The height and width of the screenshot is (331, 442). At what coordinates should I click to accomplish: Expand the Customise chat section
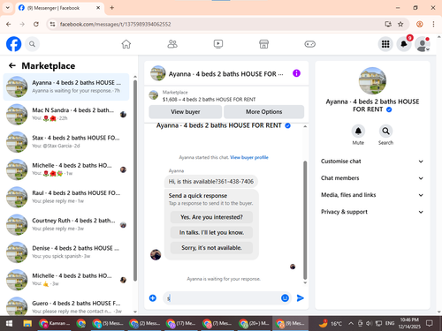coord(372,162)
